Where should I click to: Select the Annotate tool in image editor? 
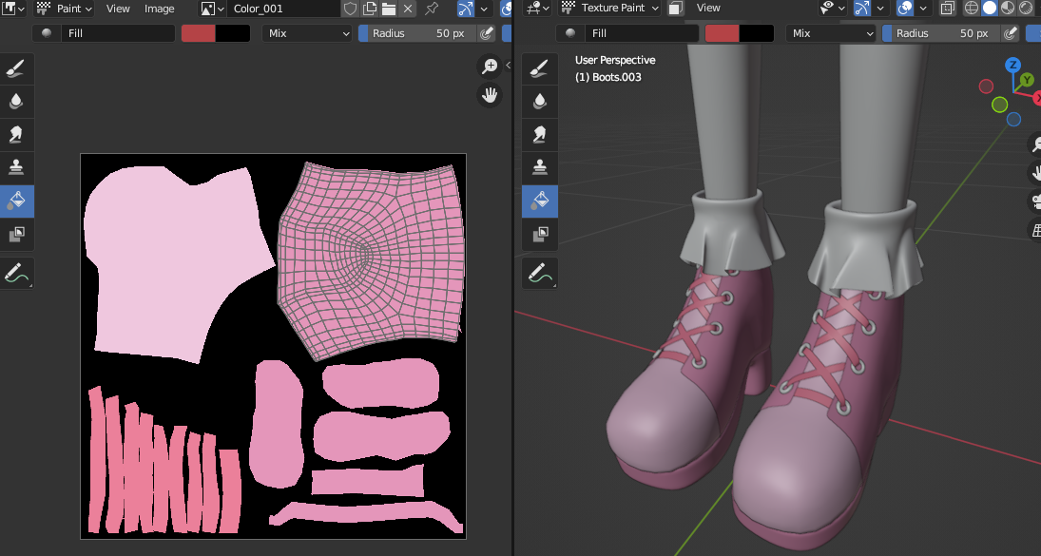(x=16, y=273)
